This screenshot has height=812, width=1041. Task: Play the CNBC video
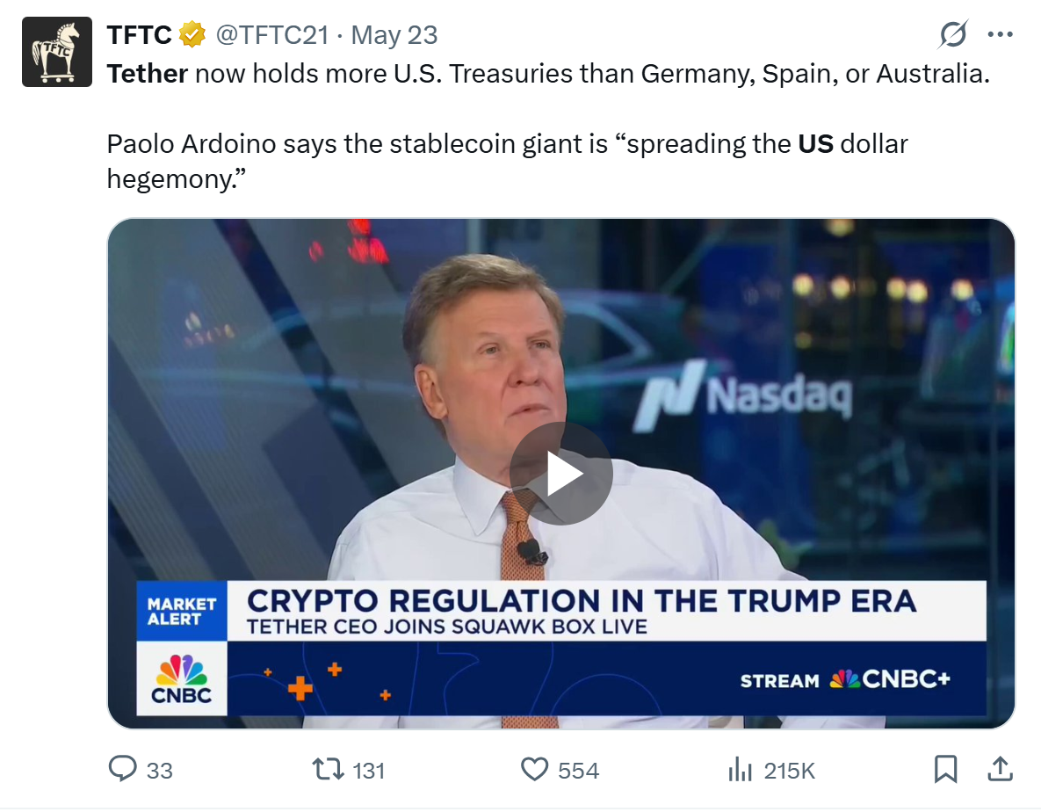(x=561, y=474)
